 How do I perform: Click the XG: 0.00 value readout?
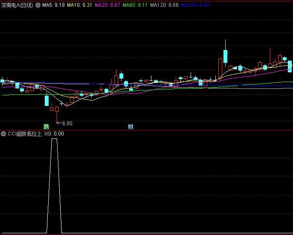point(54,134)
